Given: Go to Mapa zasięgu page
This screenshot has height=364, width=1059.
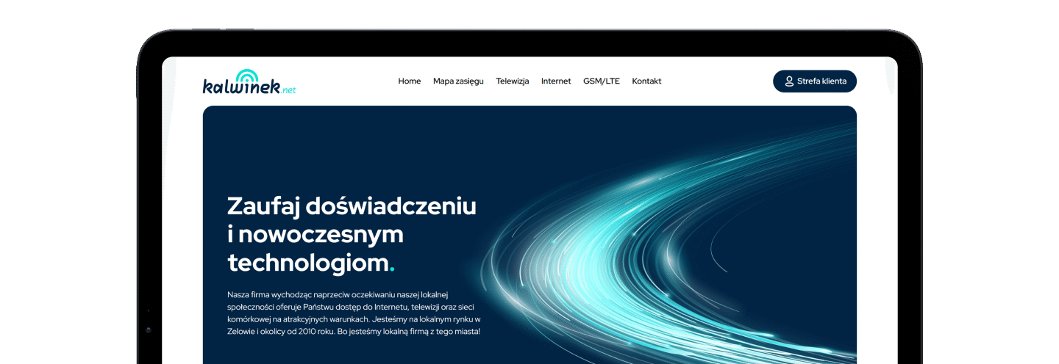Looking at the screenshot, I should [458, 81].
